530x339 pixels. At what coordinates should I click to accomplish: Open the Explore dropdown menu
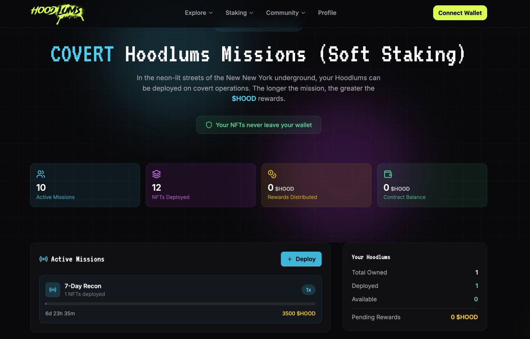[199, 13]
